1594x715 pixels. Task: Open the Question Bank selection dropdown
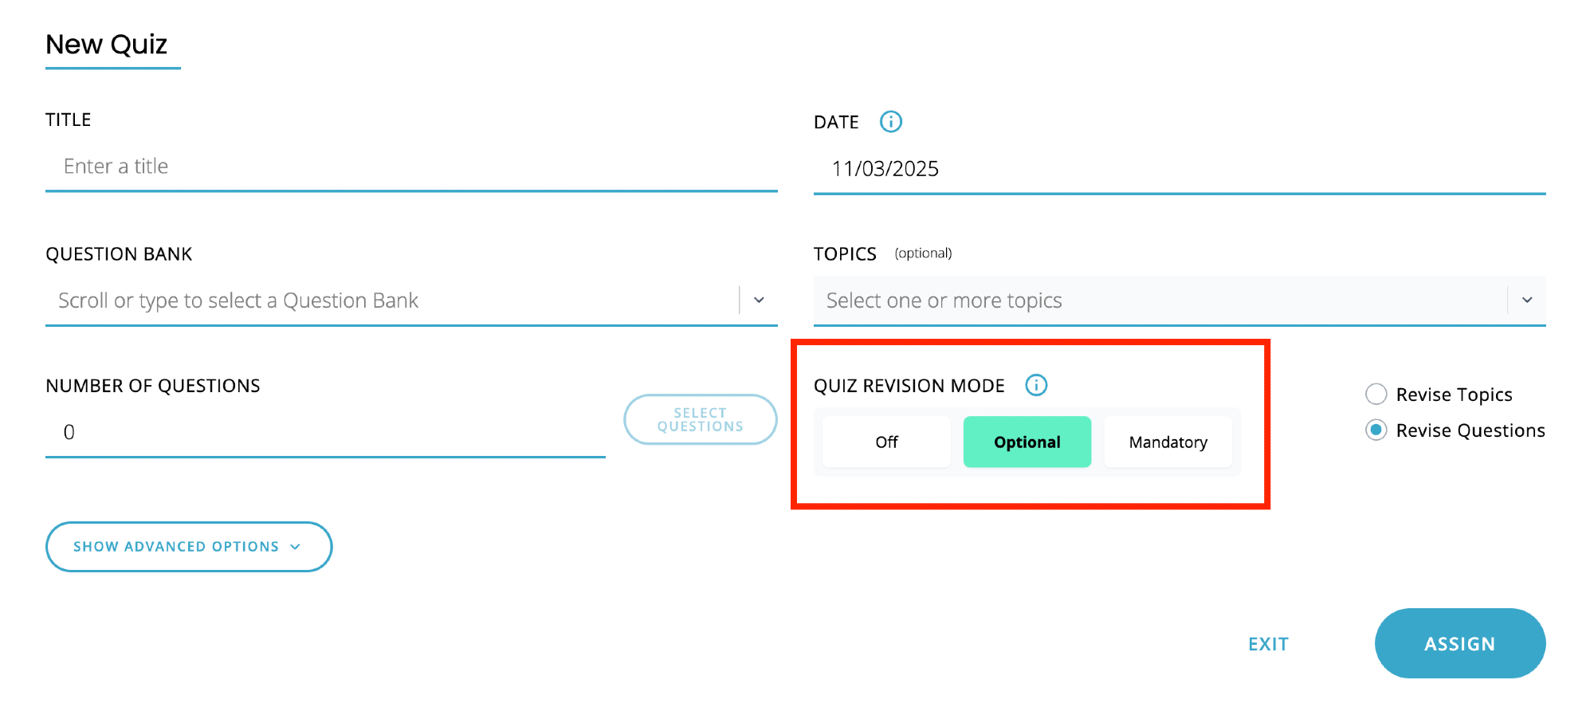pos(391,301)
